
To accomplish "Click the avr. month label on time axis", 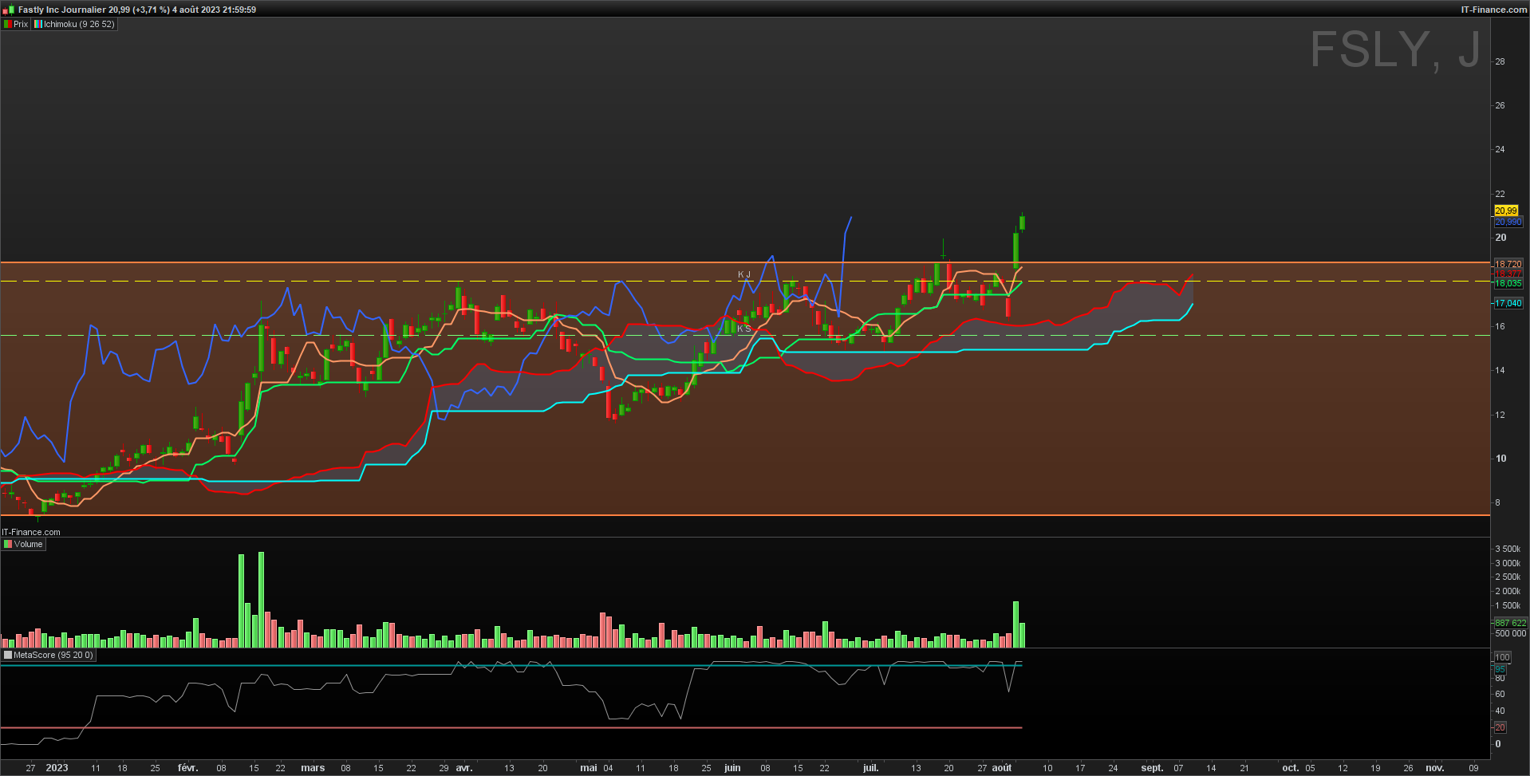I will 464,768.
